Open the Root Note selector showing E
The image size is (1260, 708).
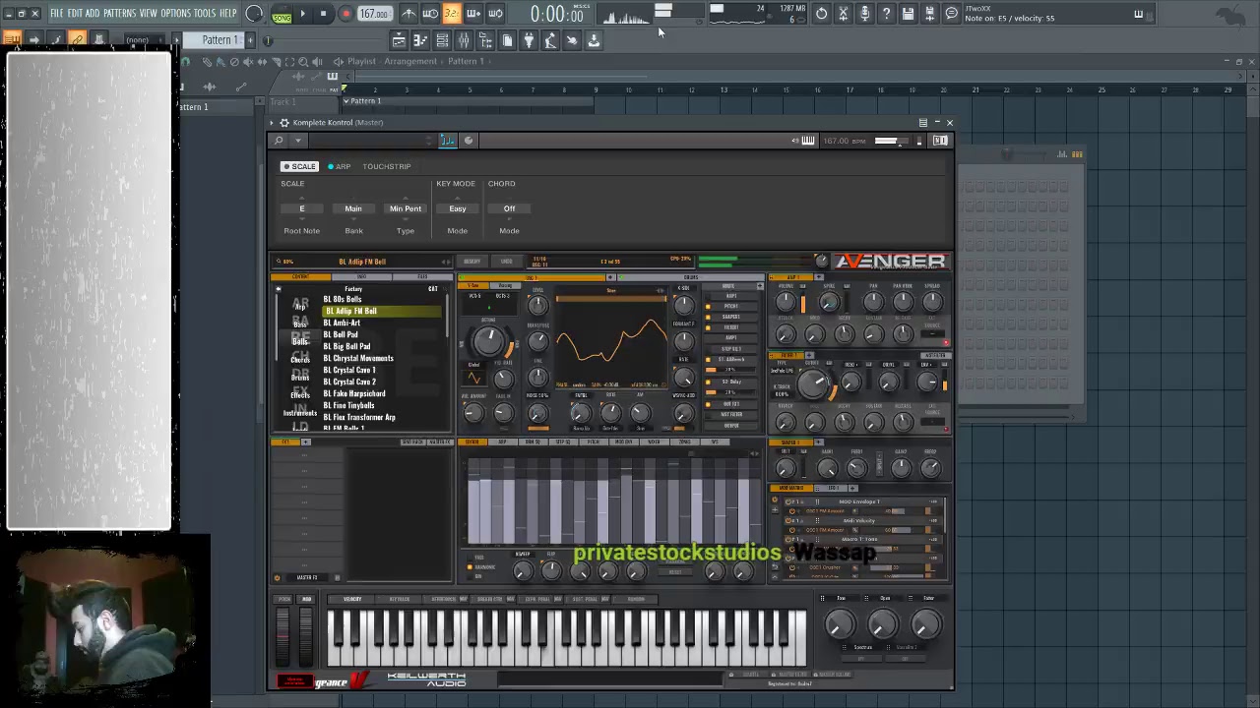pyautogui.click(x=302, y=208)
